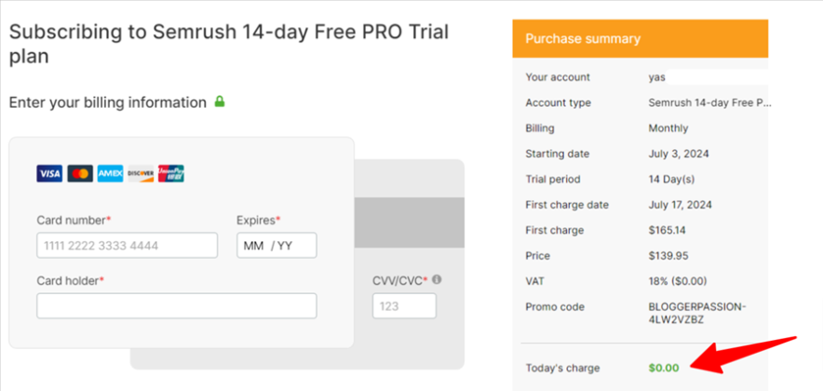
Task: Click the UnionPay card logo
Action: (171, 173)
